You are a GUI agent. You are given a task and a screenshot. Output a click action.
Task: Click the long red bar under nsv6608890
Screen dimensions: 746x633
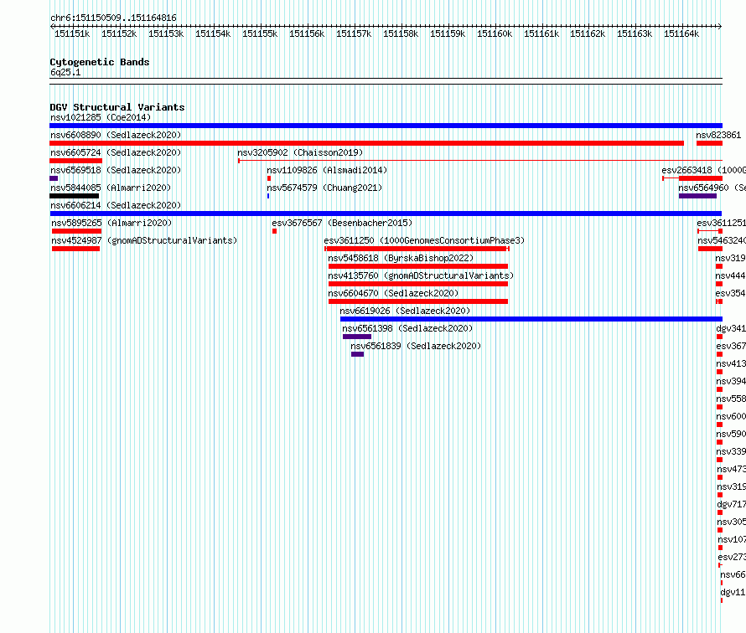point(367,143)
